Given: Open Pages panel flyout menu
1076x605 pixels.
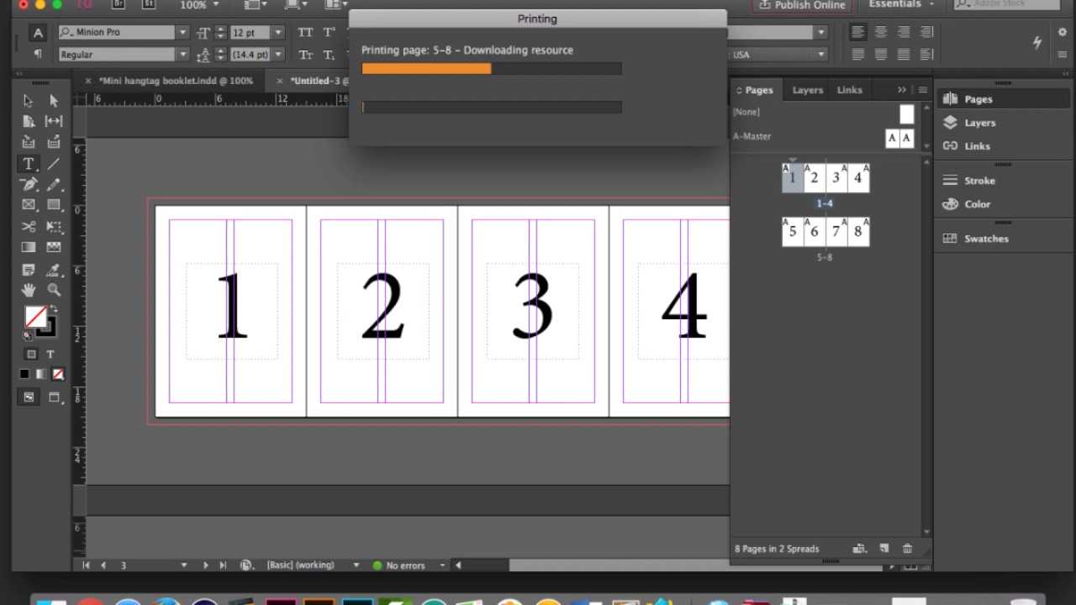Looking at the screenshot, I should click(922, 90).
